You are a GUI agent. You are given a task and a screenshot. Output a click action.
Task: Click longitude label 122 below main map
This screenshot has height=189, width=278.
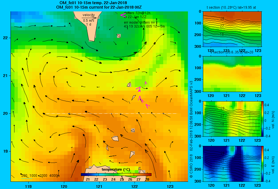click(135, 186)
